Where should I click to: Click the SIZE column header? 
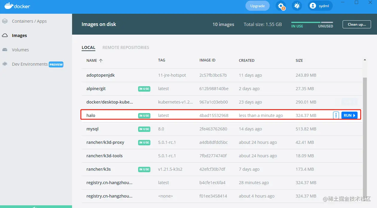click(x=299, y=60)
